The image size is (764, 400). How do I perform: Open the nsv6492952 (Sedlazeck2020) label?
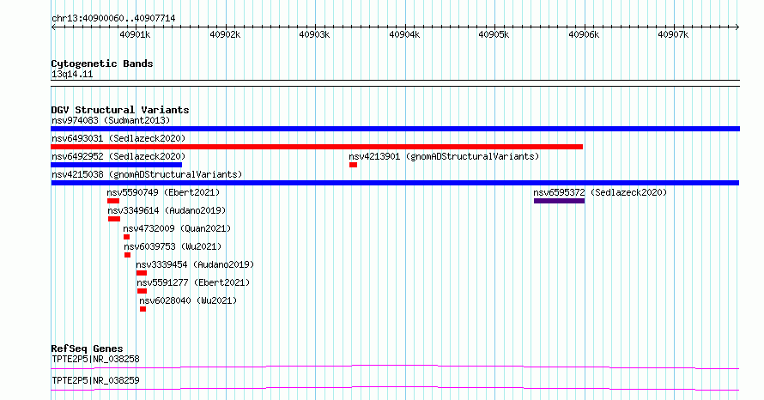(x=118, y=156)
